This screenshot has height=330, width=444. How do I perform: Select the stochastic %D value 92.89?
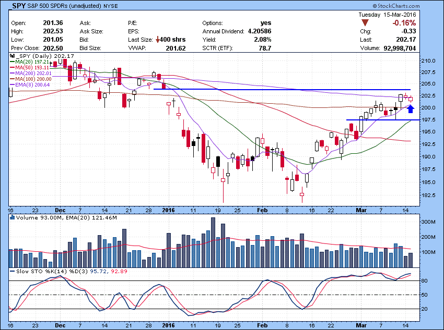(x=119, y=271)
